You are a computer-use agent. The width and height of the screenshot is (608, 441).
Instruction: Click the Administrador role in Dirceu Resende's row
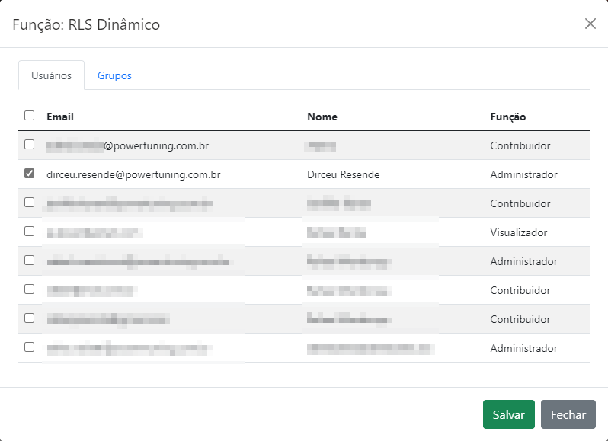[524, 174]
